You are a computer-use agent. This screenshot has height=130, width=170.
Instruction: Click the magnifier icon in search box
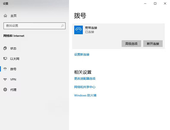[62, 26]
